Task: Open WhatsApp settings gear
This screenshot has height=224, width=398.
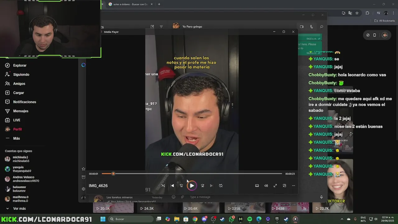Action: tap(83, 189)
